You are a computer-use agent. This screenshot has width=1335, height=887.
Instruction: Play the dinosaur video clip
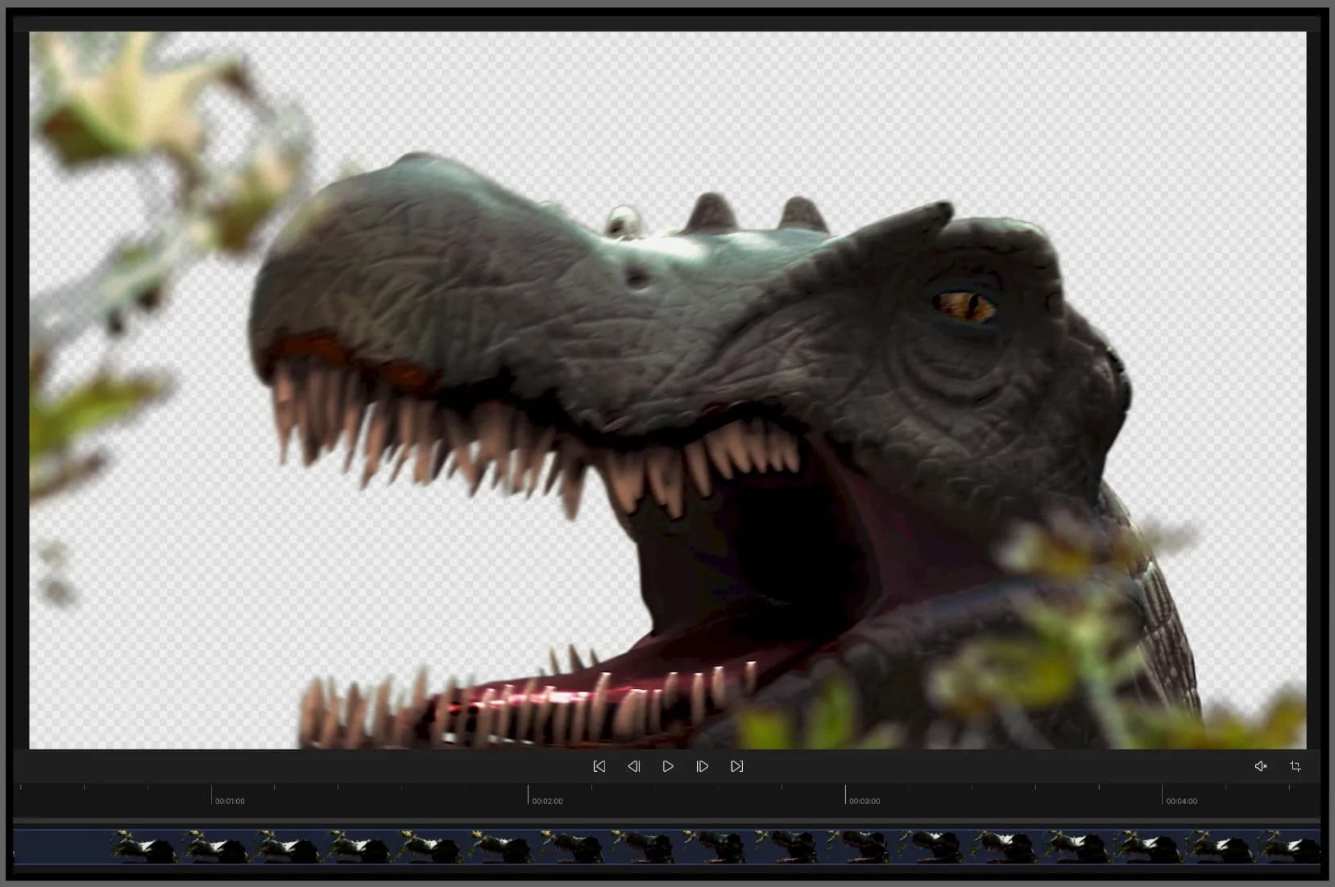pos(668,766)
